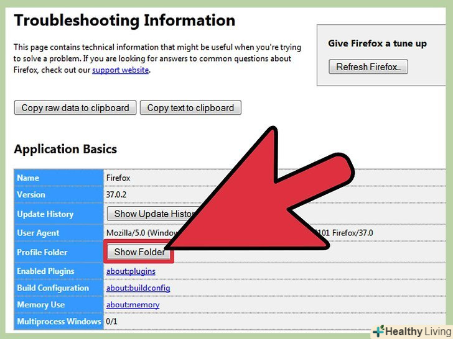
Task: Click the Multiprocess Windows value 0/1
Action: coord(111,322)
